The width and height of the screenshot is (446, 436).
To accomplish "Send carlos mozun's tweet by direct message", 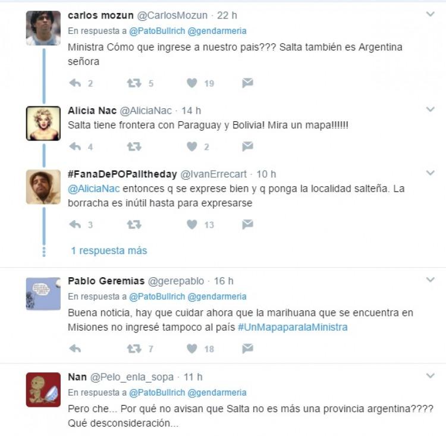I will tap(247, 83).
